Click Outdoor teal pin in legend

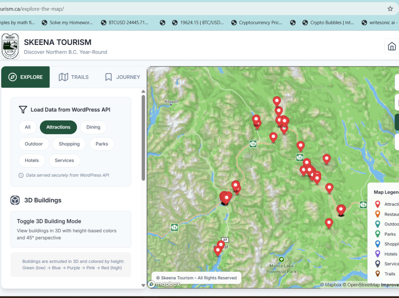pos(377,224)
